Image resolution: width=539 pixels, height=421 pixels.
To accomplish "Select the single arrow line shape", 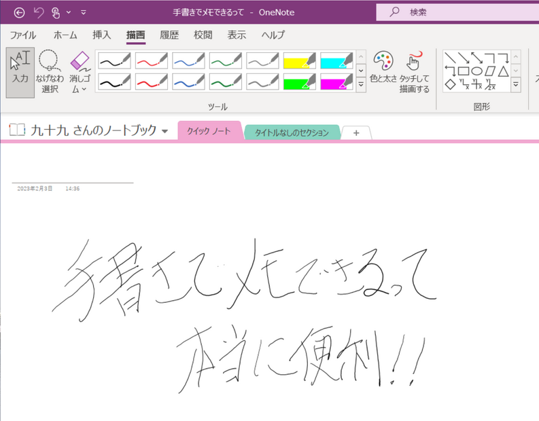I will pos(464,58).
